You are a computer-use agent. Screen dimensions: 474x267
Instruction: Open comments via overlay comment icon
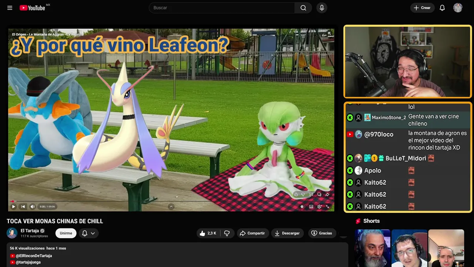311,194
